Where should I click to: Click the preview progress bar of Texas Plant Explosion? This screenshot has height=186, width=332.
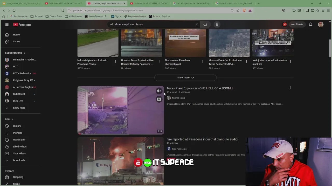tap(121, 134)
